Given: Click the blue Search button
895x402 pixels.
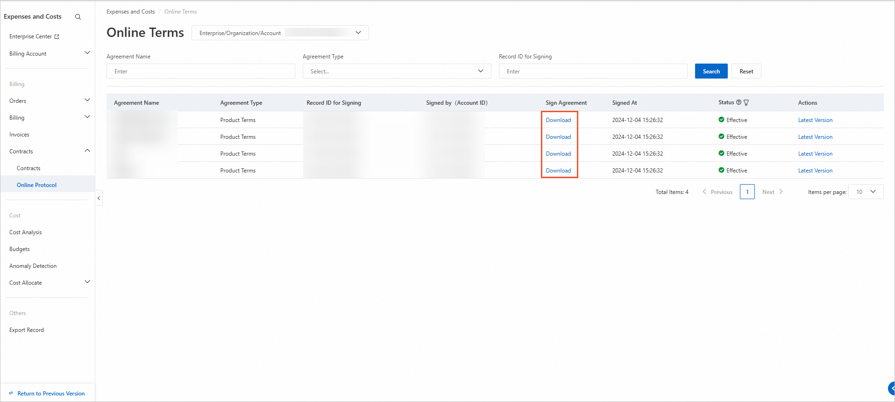Looking at the screenshot, I should tap(711, 71).
